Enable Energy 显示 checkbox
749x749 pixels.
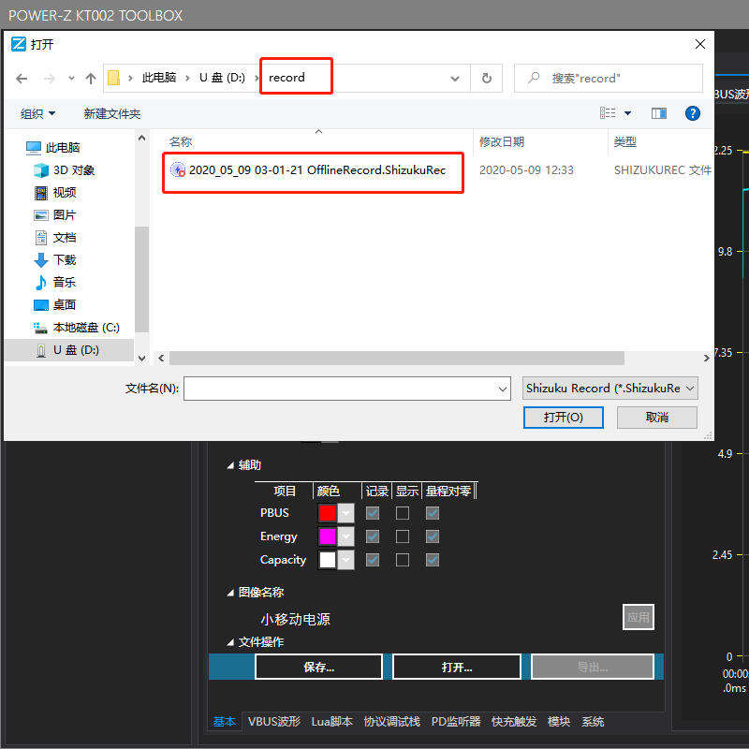click(x=404, y=536)
